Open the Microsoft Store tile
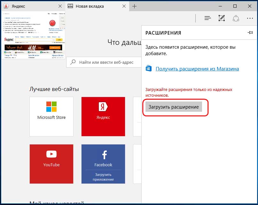The height and width of the screenshot is (205, 258). click(51, 117)
